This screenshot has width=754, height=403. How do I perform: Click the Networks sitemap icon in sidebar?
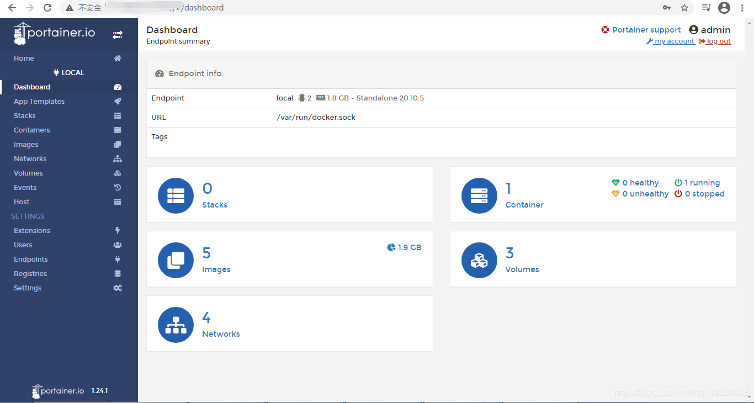point(118,159)
